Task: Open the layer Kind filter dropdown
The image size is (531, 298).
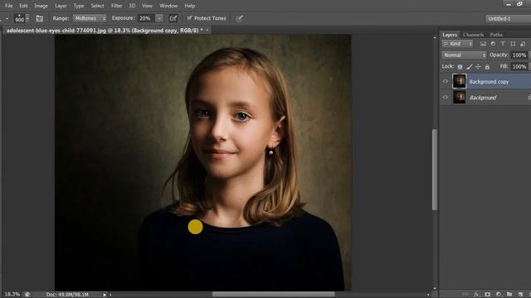Action: [457, 44]
